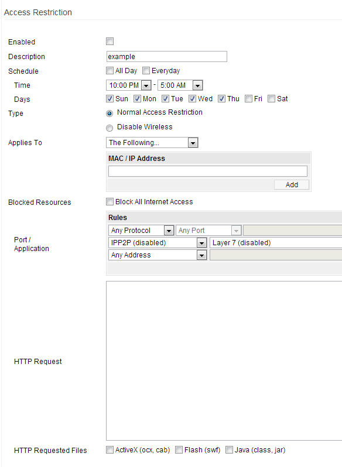Check Block All Internet Access
This screenshot has width=342, height=467.
tap(110, 202)
